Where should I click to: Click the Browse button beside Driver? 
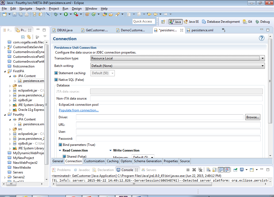(x=253, y=117)
